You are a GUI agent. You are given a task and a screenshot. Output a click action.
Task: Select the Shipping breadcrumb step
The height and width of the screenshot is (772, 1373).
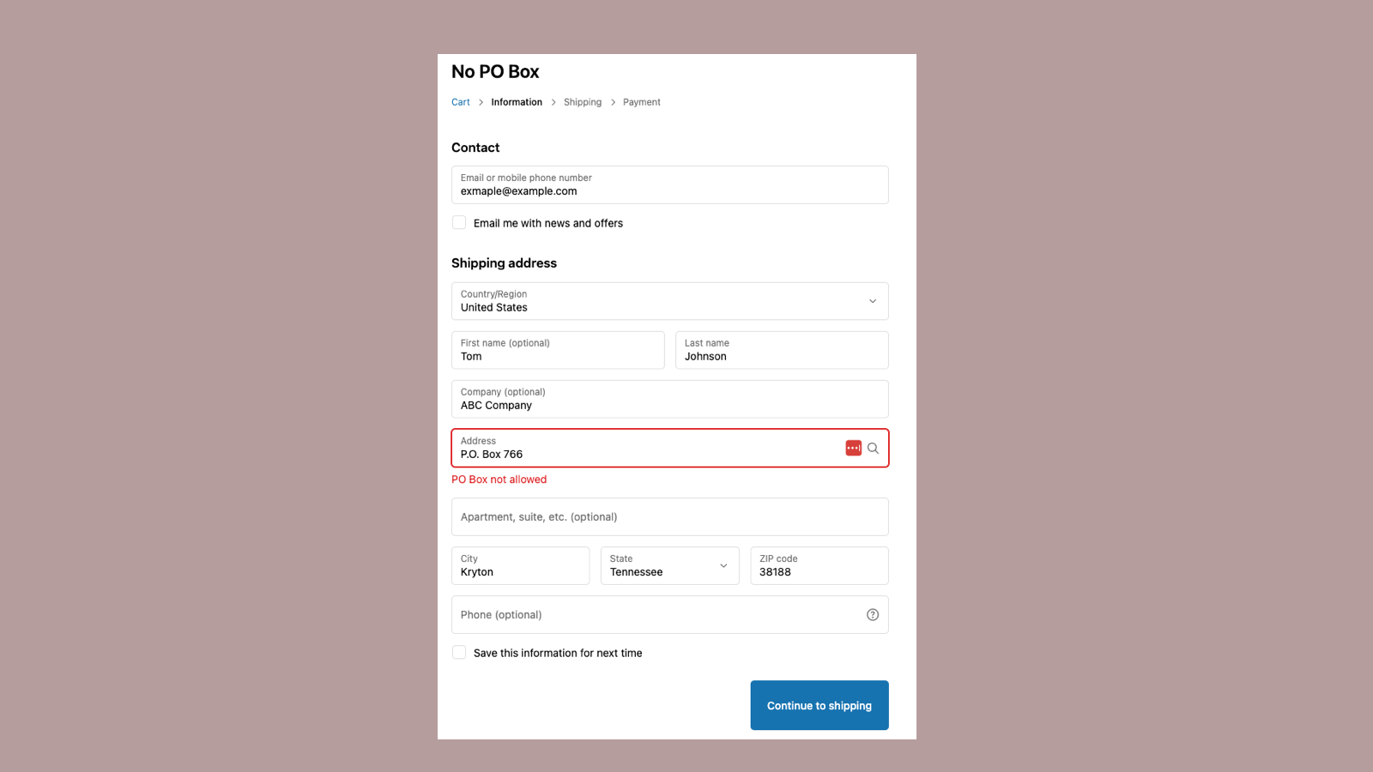coord(583,101)
